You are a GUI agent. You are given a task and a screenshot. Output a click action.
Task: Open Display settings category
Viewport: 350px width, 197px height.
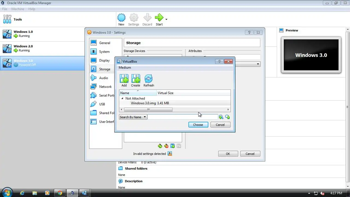click(106, 60)
